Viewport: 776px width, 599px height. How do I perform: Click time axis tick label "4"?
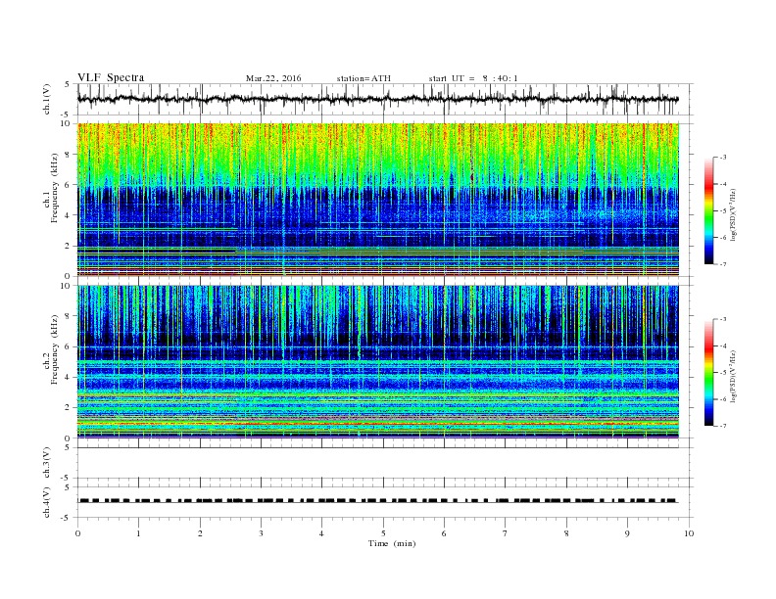click(x=321, y=533)
